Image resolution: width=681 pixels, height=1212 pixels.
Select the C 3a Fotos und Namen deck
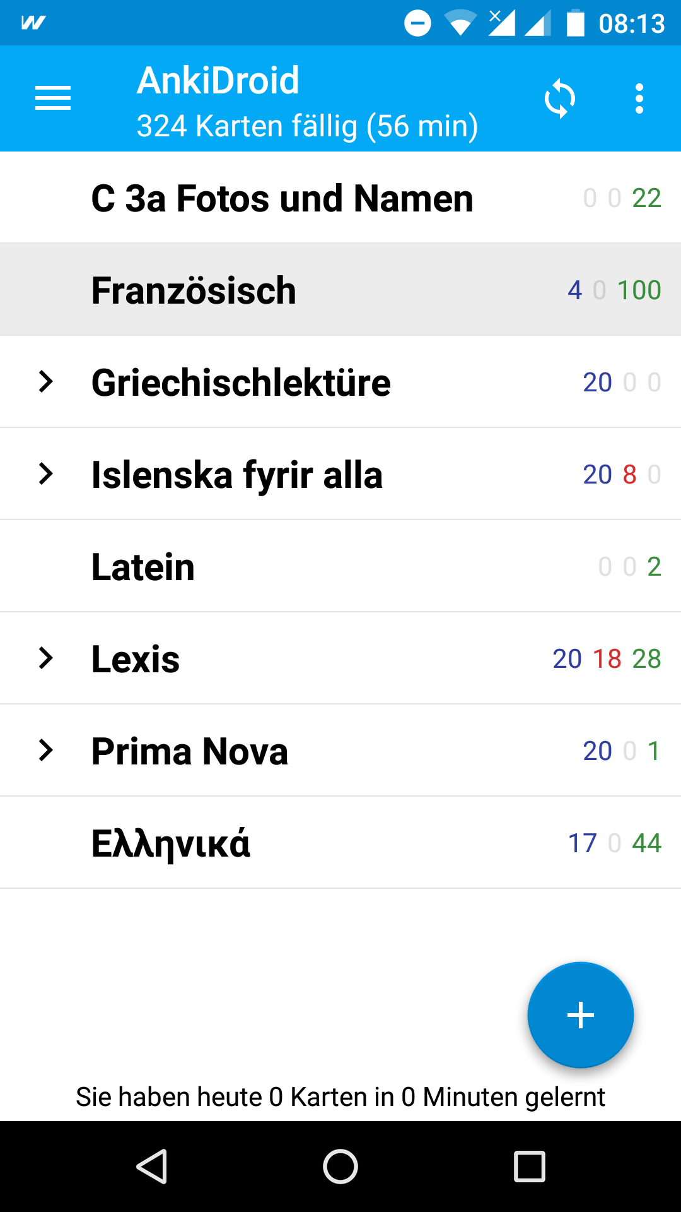[x=282, y=198]
